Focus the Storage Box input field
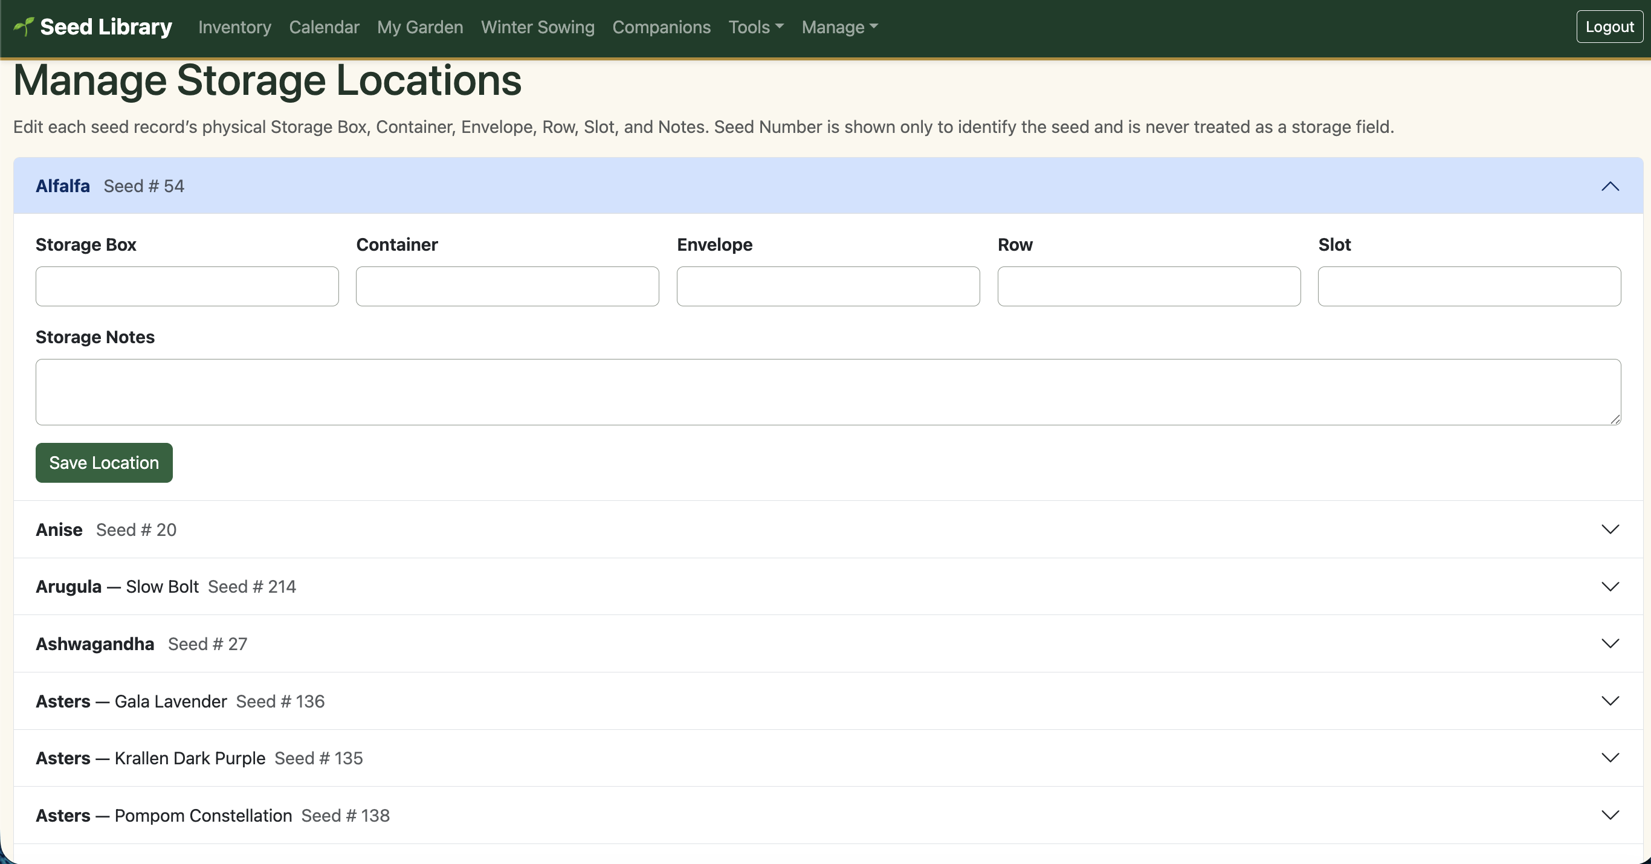 187,286
